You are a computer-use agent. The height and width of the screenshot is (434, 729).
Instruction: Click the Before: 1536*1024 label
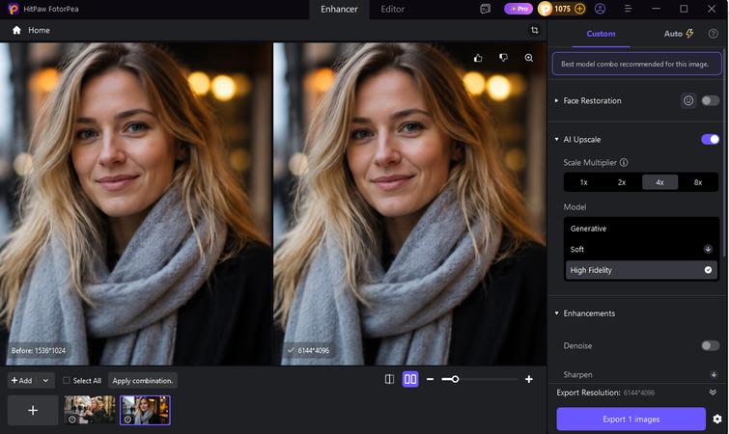point(39,350)
